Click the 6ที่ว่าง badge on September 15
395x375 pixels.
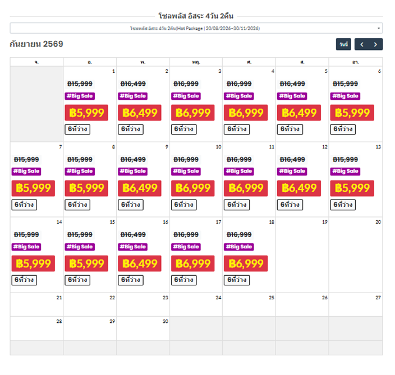(79, 280)
